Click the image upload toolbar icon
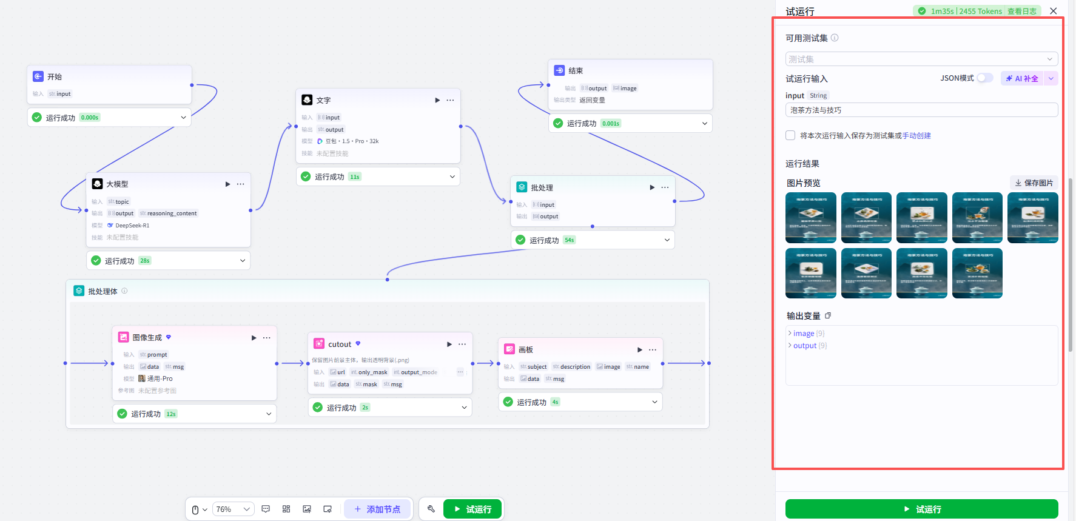Image resolution: width=1076 pixels, height=521 pixels. tap(307, 509)
